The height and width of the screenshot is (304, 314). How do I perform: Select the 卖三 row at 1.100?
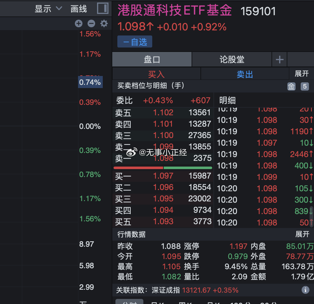[163, 136]
